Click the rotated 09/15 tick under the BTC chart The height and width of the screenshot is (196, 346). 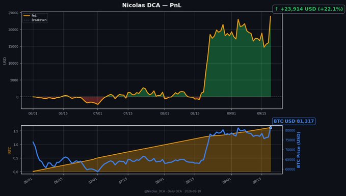(257, 181)
